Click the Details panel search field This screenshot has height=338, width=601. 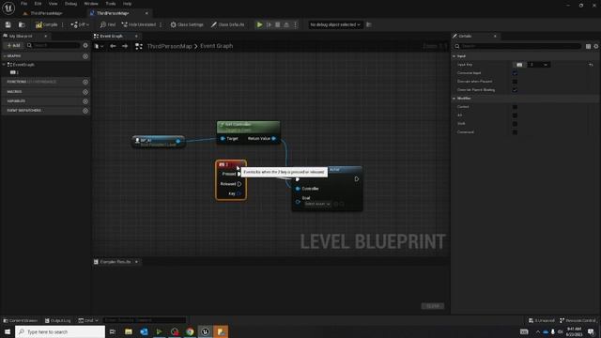517,46
